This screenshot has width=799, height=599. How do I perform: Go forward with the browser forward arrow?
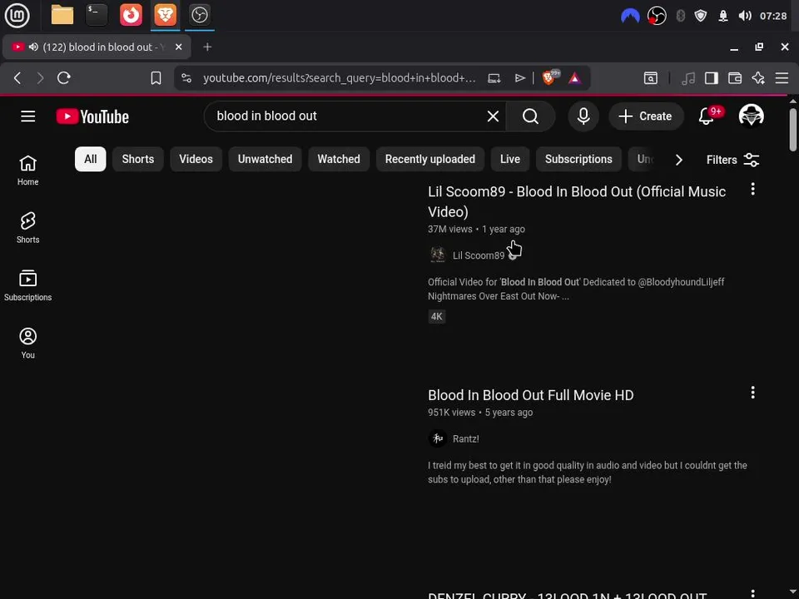[x=40, y=78]
